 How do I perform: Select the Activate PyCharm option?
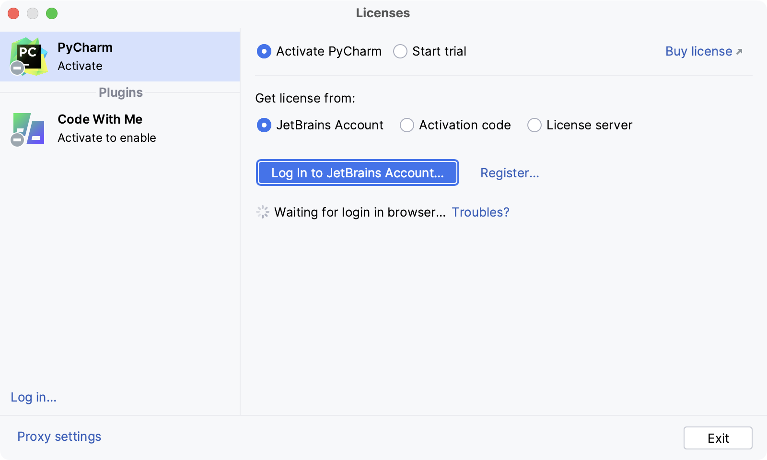(x=264, y=51)
